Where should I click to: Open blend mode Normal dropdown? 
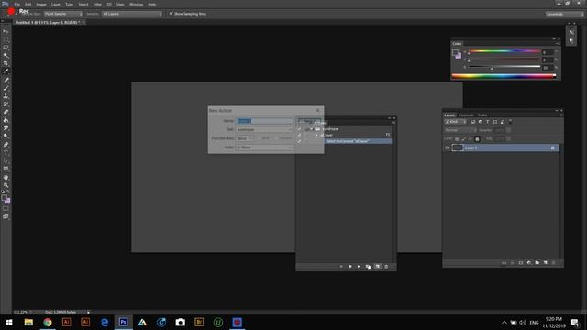[460, 130]
